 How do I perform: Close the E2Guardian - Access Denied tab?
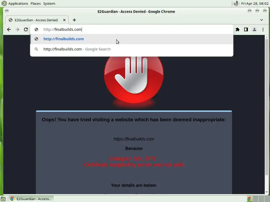(64, 20)
